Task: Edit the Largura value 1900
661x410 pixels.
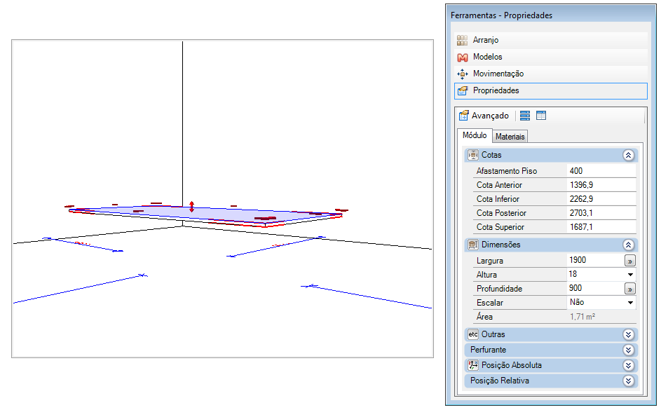Action: [595, 260]
